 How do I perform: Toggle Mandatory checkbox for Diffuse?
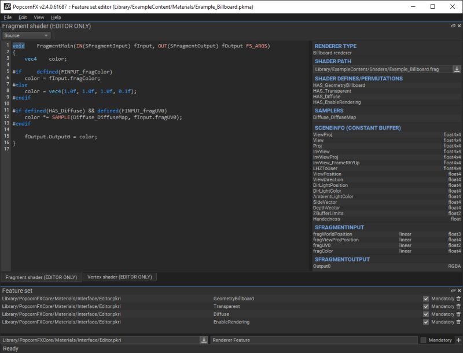(x=426, y=314)
